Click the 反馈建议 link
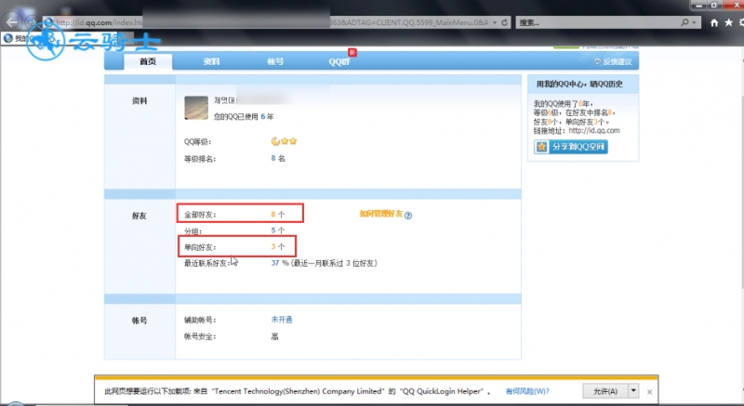This screenshot has width=744, height=406. pyautogui.click(x=613, y=61)
